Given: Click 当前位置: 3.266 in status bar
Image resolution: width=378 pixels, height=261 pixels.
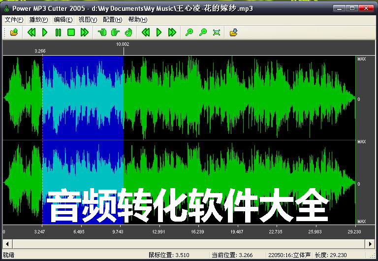Looking at the screenshot, I should click(x=232, y=255).
